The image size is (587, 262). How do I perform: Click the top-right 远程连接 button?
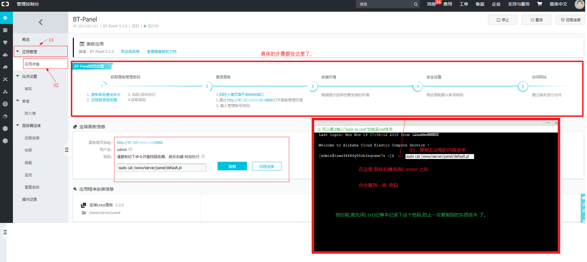[x=570, y=20]
